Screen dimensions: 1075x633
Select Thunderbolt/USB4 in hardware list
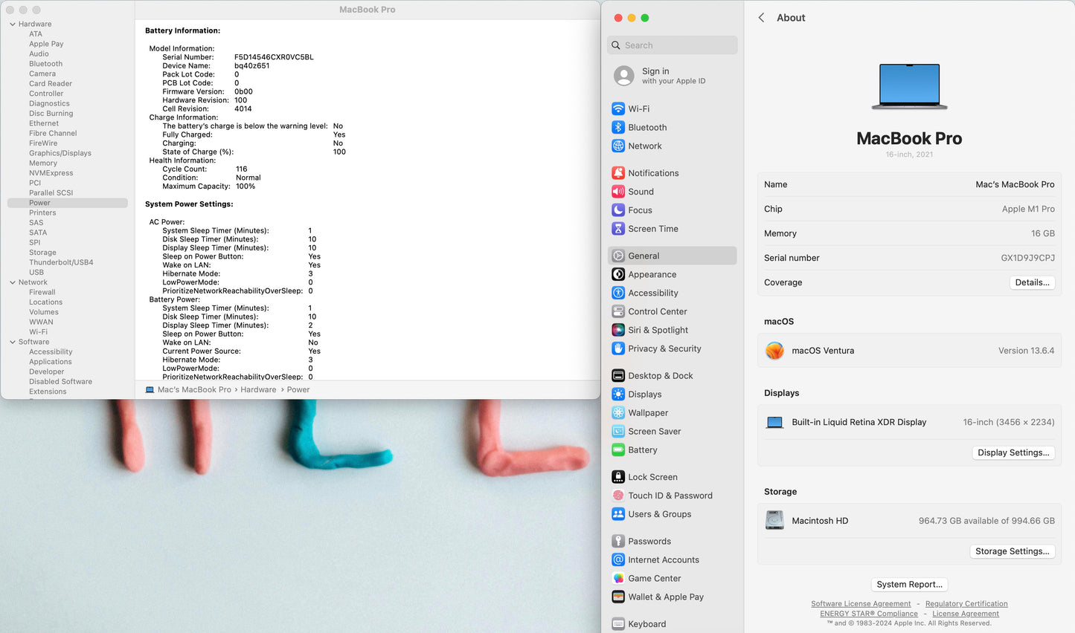pos(61,262)
